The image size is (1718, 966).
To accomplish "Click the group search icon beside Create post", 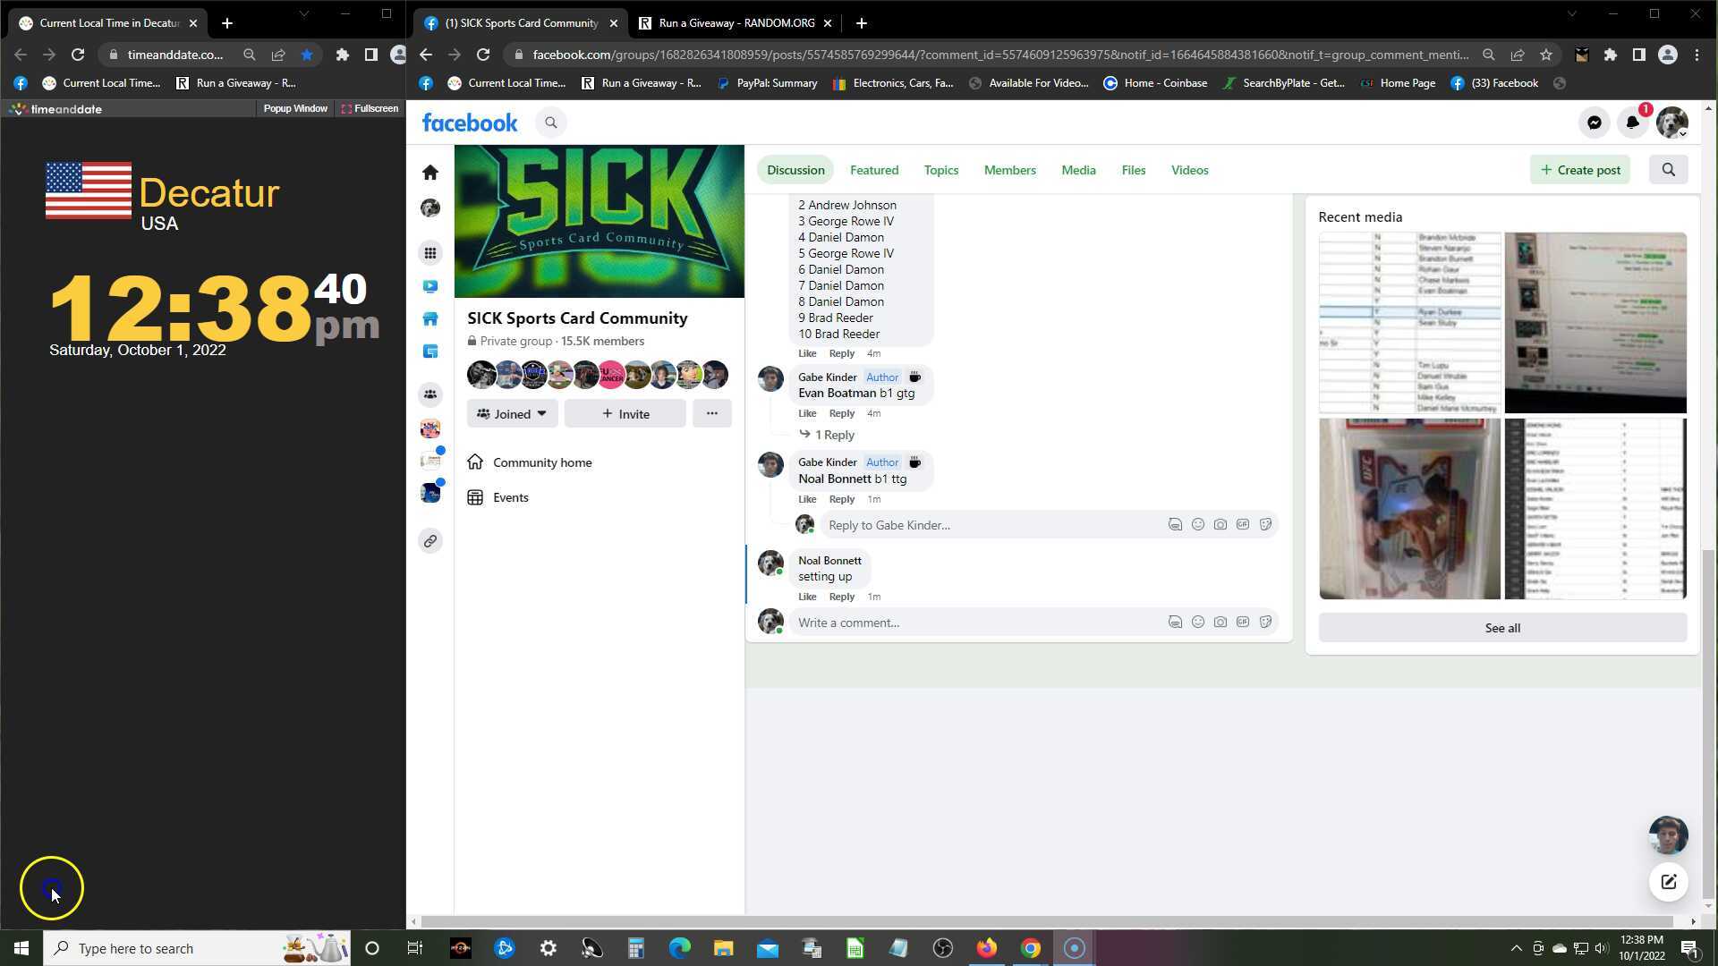I will (1668, 170).
